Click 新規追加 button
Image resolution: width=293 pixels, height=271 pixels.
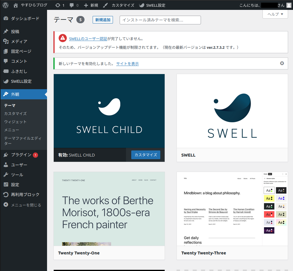click(103, 20)
